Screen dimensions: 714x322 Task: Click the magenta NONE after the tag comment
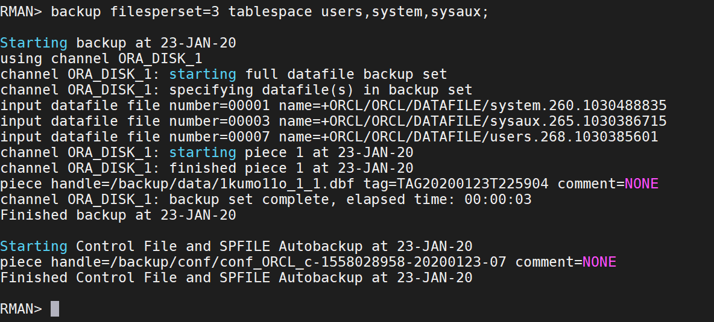pos(641,184)
